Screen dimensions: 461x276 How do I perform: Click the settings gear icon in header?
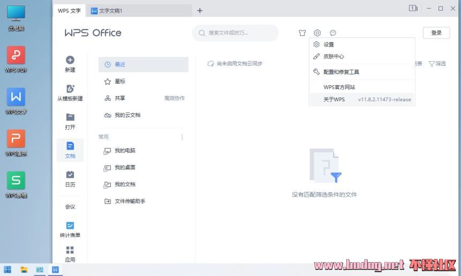[317, 33]
